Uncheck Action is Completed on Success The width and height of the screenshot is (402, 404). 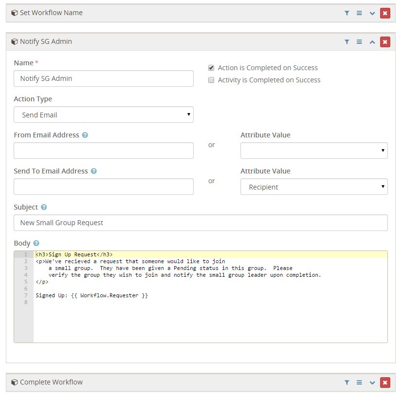(211, 68)
